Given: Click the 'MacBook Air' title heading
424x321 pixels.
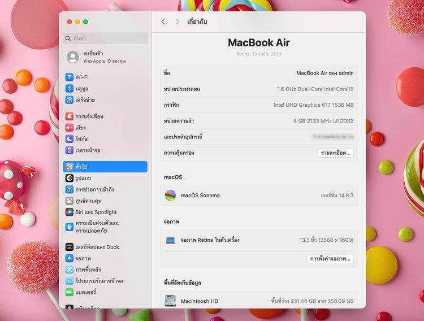Looking at the screenshot, I should (x=259, y=42).
